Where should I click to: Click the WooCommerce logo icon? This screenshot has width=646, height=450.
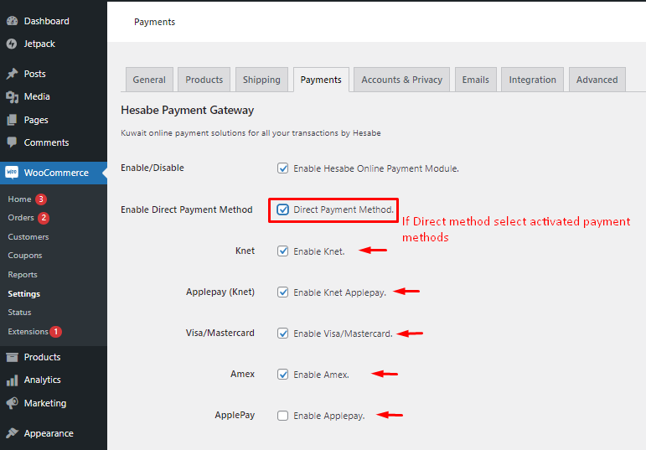coord(12,173)
